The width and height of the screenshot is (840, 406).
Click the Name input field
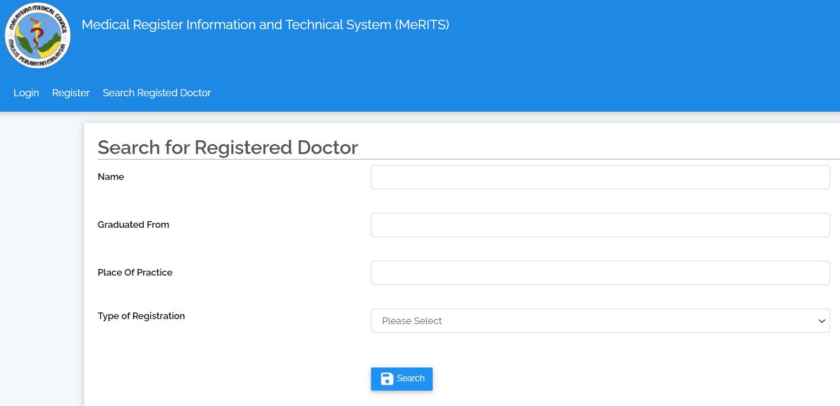600,177
